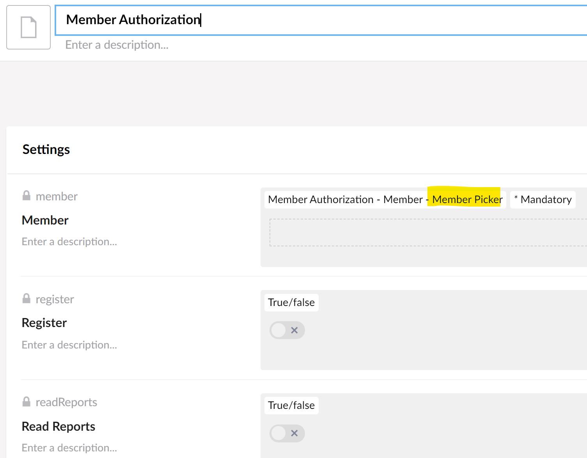The width and height of the screenshot is (587, 458).
Task: Enter a description for Member property
Action: pyautogui.click(x=69, y=242)
